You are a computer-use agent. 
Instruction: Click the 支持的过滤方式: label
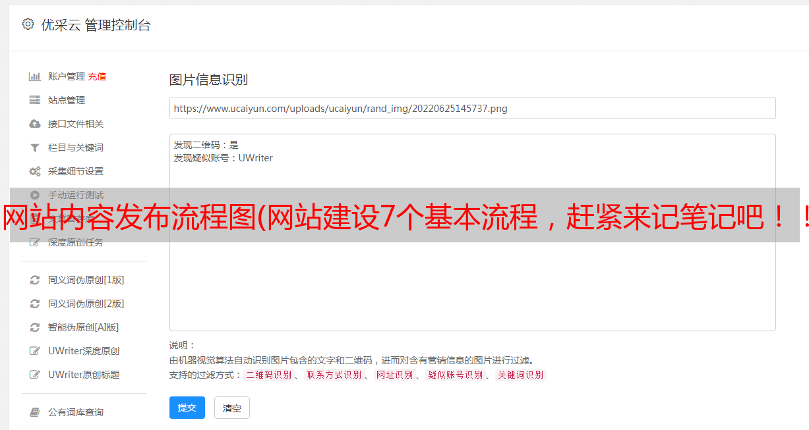point(205,375)
